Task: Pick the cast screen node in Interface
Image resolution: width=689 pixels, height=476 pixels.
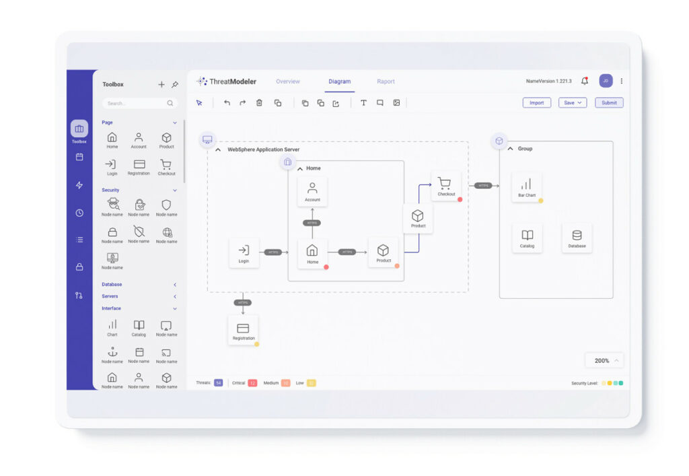Action: click(x=167, y=355)
